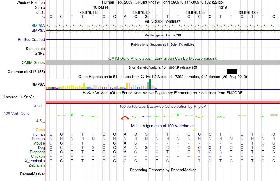Click the Dog species label

(x=41, y=148)
